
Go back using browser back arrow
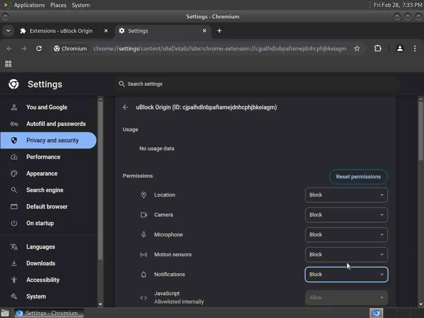pos(9,49)
